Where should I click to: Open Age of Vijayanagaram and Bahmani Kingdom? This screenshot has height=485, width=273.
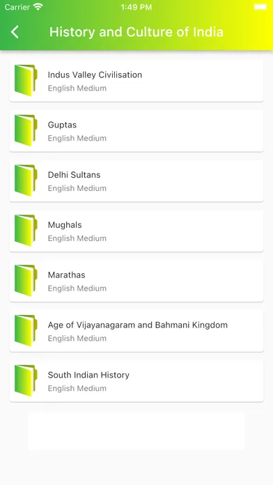138,325
